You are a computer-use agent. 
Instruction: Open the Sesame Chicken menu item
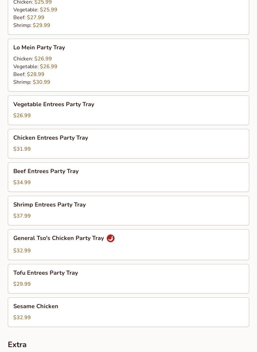[36, 306]
